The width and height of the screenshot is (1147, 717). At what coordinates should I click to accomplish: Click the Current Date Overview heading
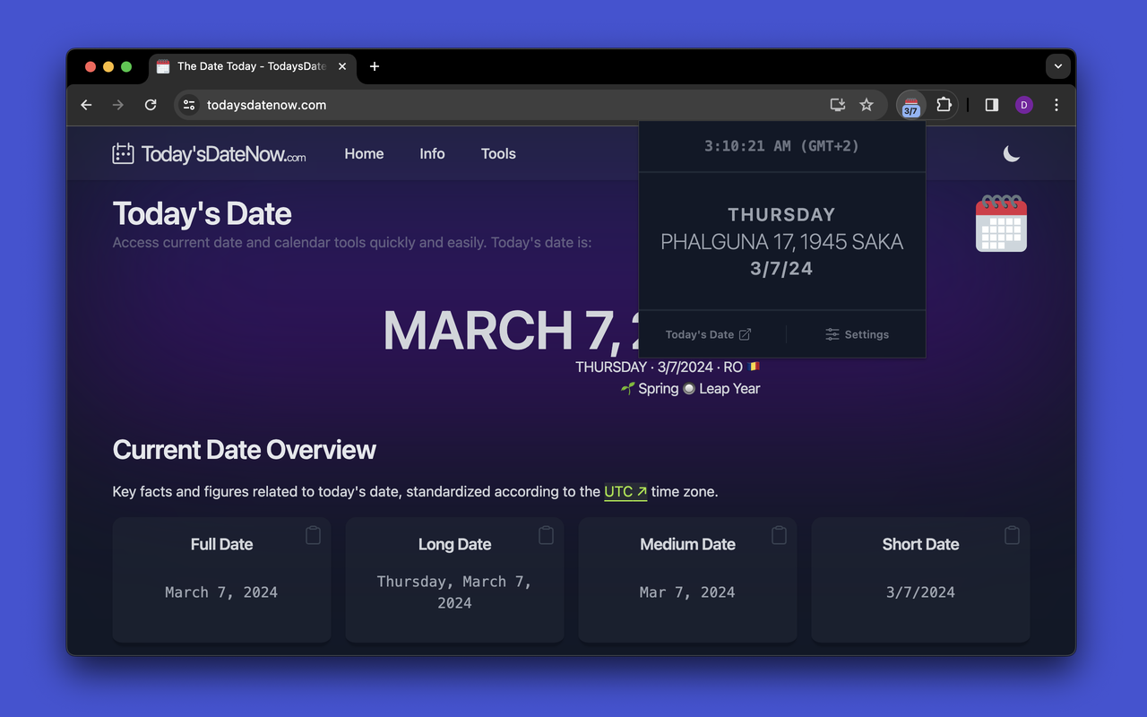coord(245,450)
